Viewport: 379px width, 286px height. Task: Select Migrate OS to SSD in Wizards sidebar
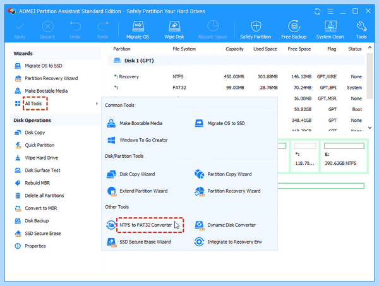[x=44, y=66]
